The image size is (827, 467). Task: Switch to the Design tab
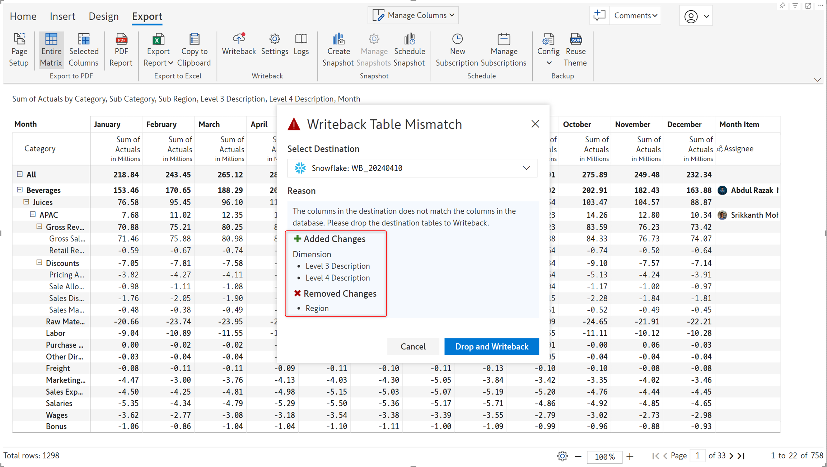[x=103, y=16]
